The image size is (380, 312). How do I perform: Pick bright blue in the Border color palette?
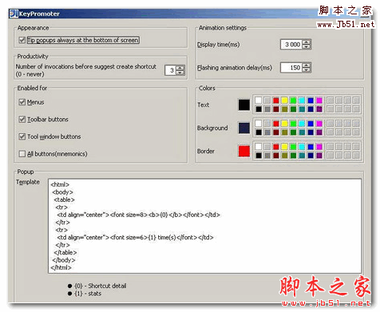pyautogui.click(x=311, y=147)
